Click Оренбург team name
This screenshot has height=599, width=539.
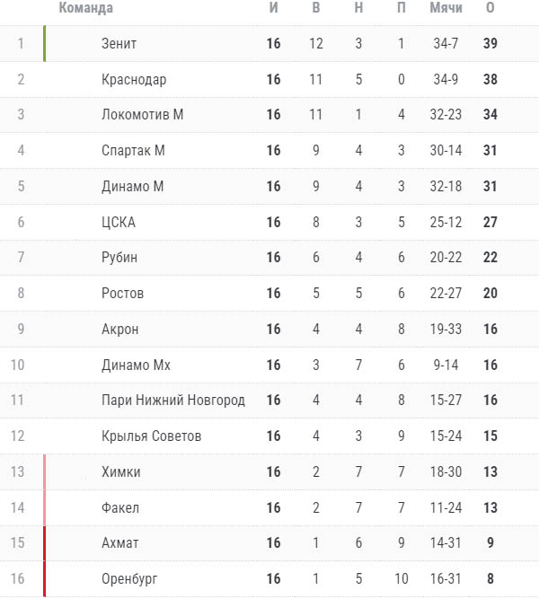tap(129, 579)
